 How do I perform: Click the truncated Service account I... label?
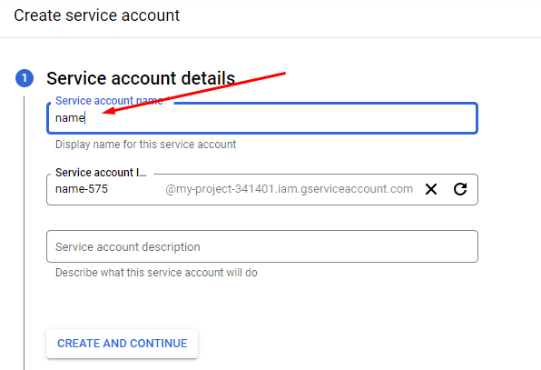[x=101, y=173]
